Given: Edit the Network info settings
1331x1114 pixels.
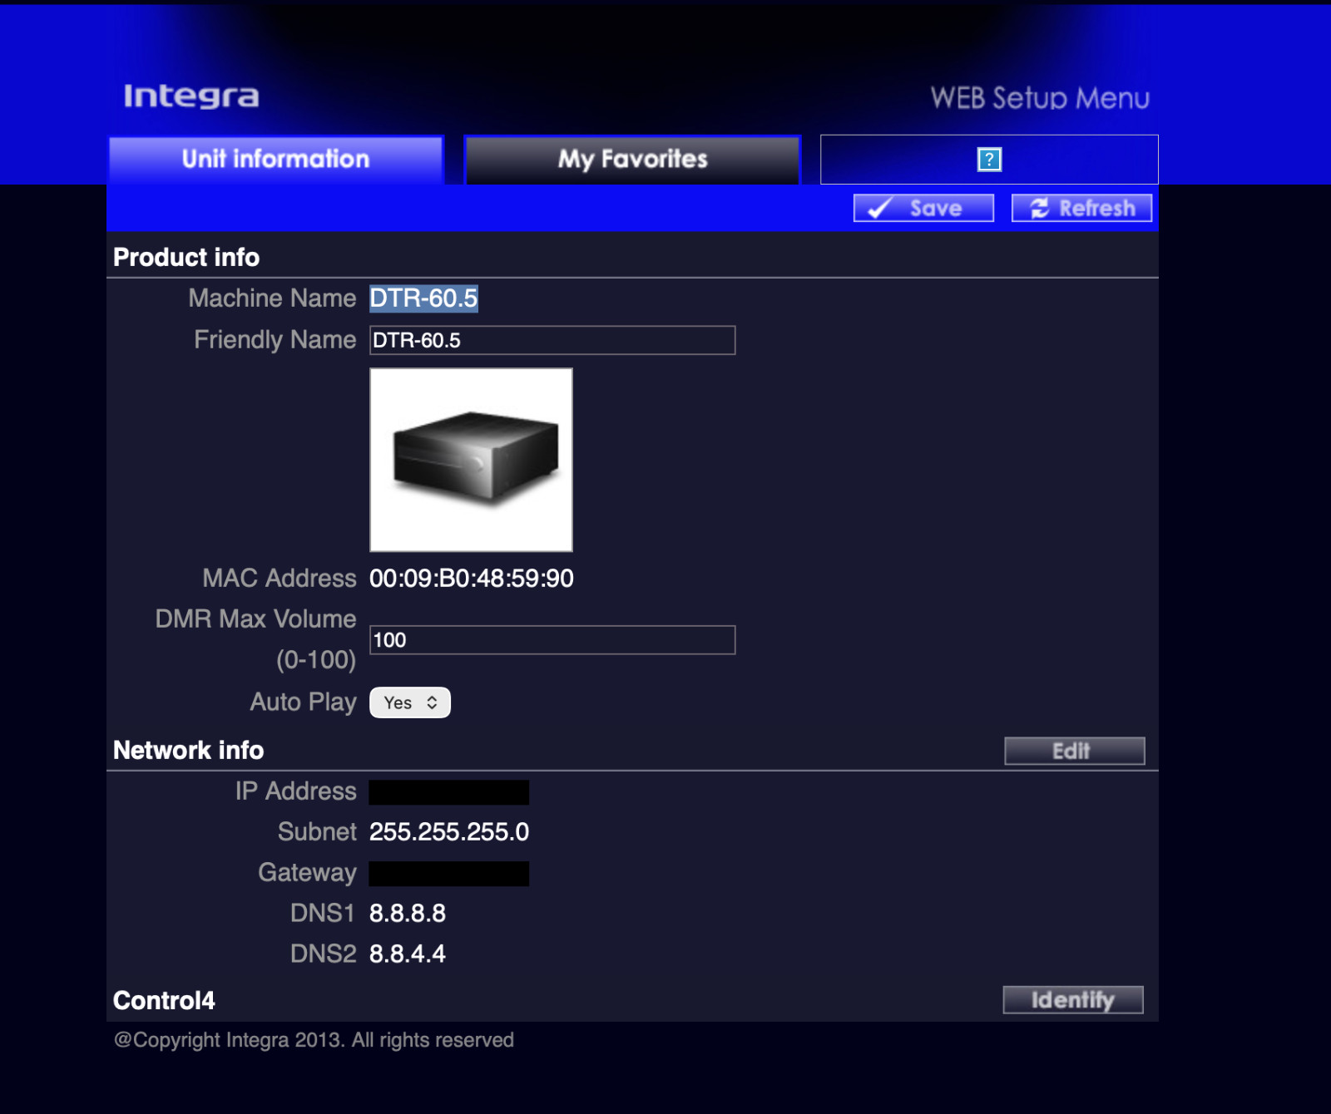Looking at the screenshot, I should [1074, 751].
